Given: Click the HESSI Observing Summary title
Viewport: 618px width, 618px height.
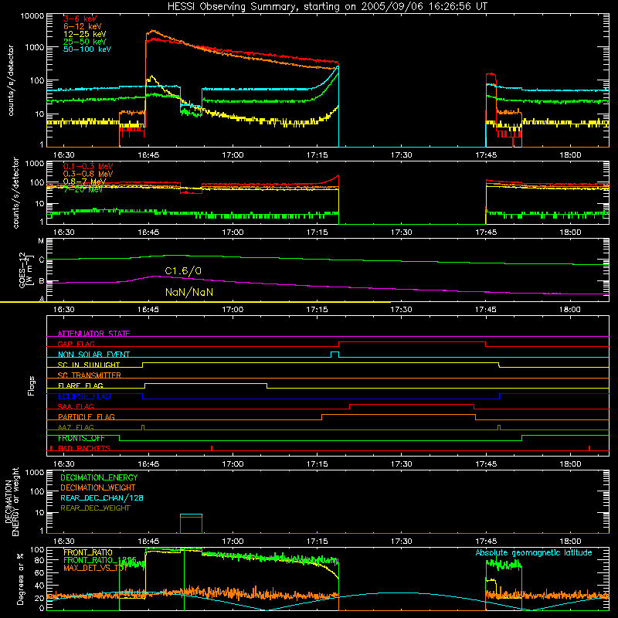Looking at the screenshot, I should click(x=327, y=7).
